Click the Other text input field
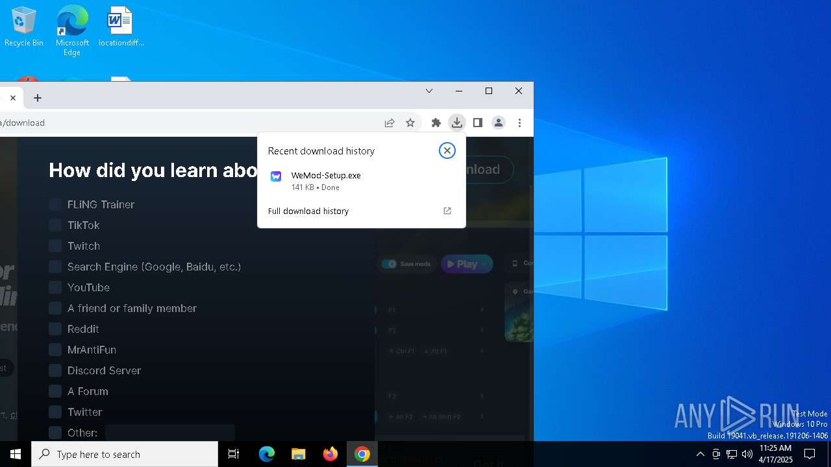Screen dimensions: 831x467 170,433
